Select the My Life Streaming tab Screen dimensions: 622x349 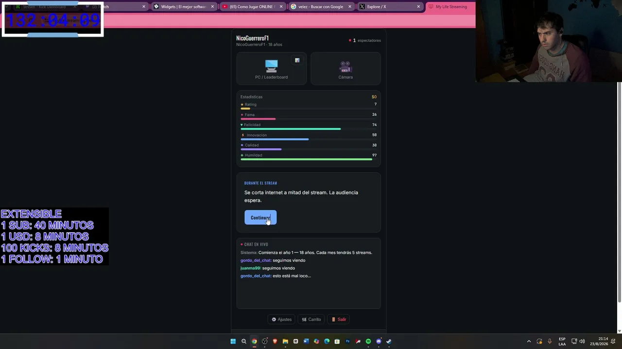[450, 7]
